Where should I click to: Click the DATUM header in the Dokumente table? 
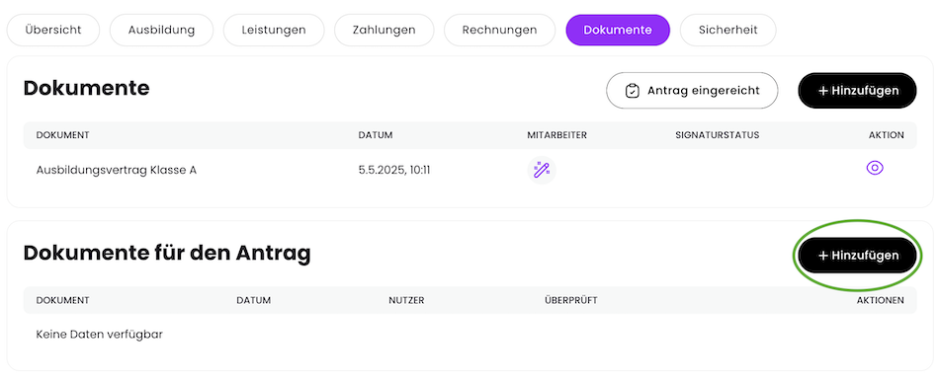(x=376, y=135)
